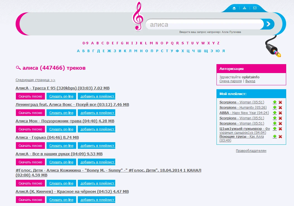Remove Ц1ык1ужьей гужьеяхэр from playlist

pyautogui.click(x=280, y=129)
